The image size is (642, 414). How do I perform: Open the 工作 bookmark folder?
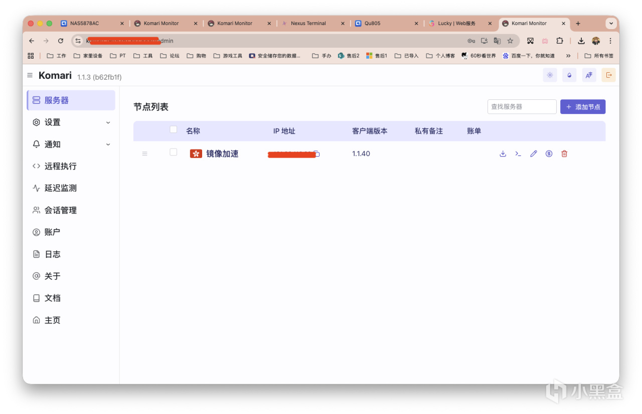(x=57, y=56)
